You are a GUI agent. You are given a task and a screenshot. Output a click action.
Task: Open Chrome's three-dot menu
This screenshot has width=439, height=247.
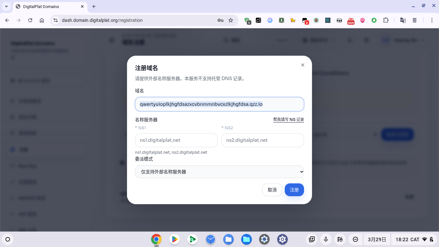coord(432,20)
